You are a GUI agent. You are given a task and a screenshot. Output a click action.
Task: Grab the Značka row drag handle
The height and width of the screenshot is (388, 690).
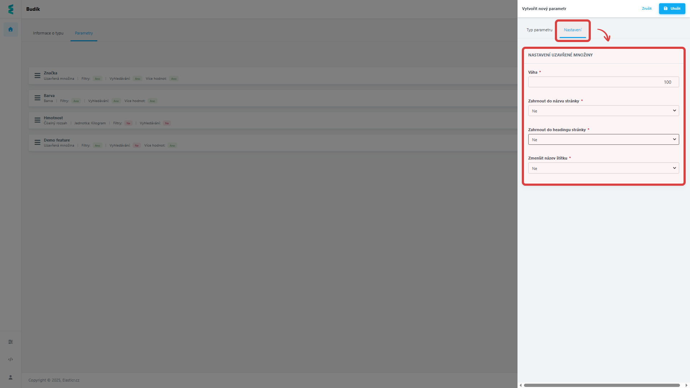pos(37,75)
